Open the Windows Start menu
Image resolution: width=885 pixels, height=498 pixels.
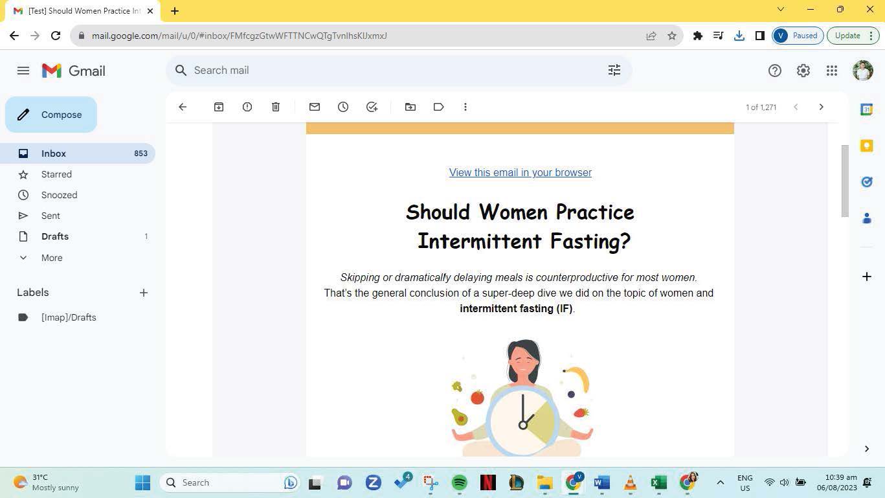[x=142, y=482]
